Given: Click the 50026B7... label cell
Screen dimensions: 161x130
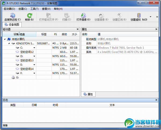Looking at the screenshot, I should (x=44, y=44).
